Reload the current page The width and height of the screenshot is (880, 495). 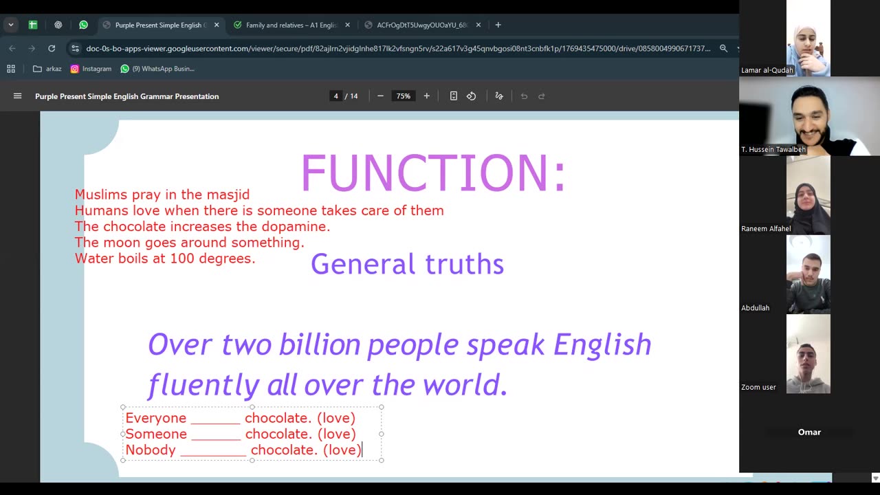[52, 48]
